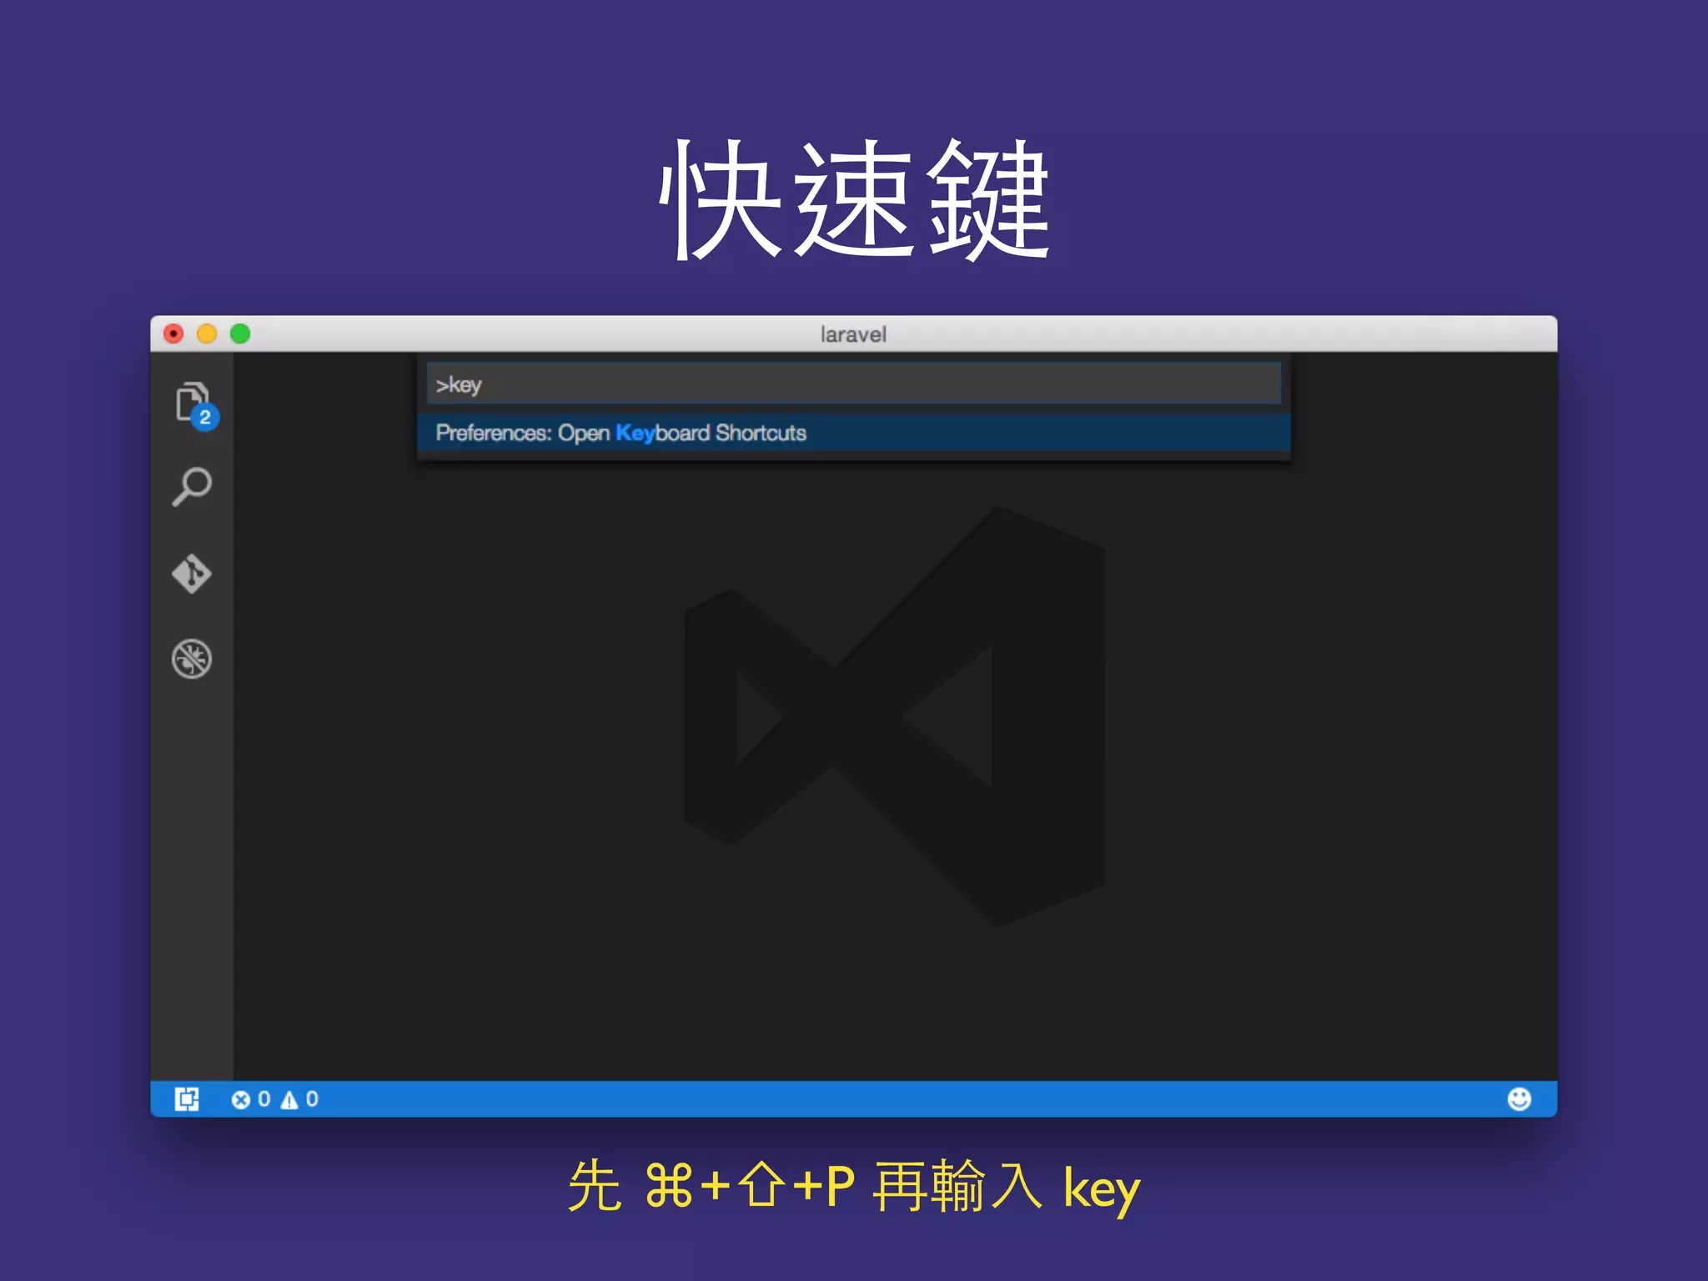Click the warnings triangle in status bar

[289, 1100]
